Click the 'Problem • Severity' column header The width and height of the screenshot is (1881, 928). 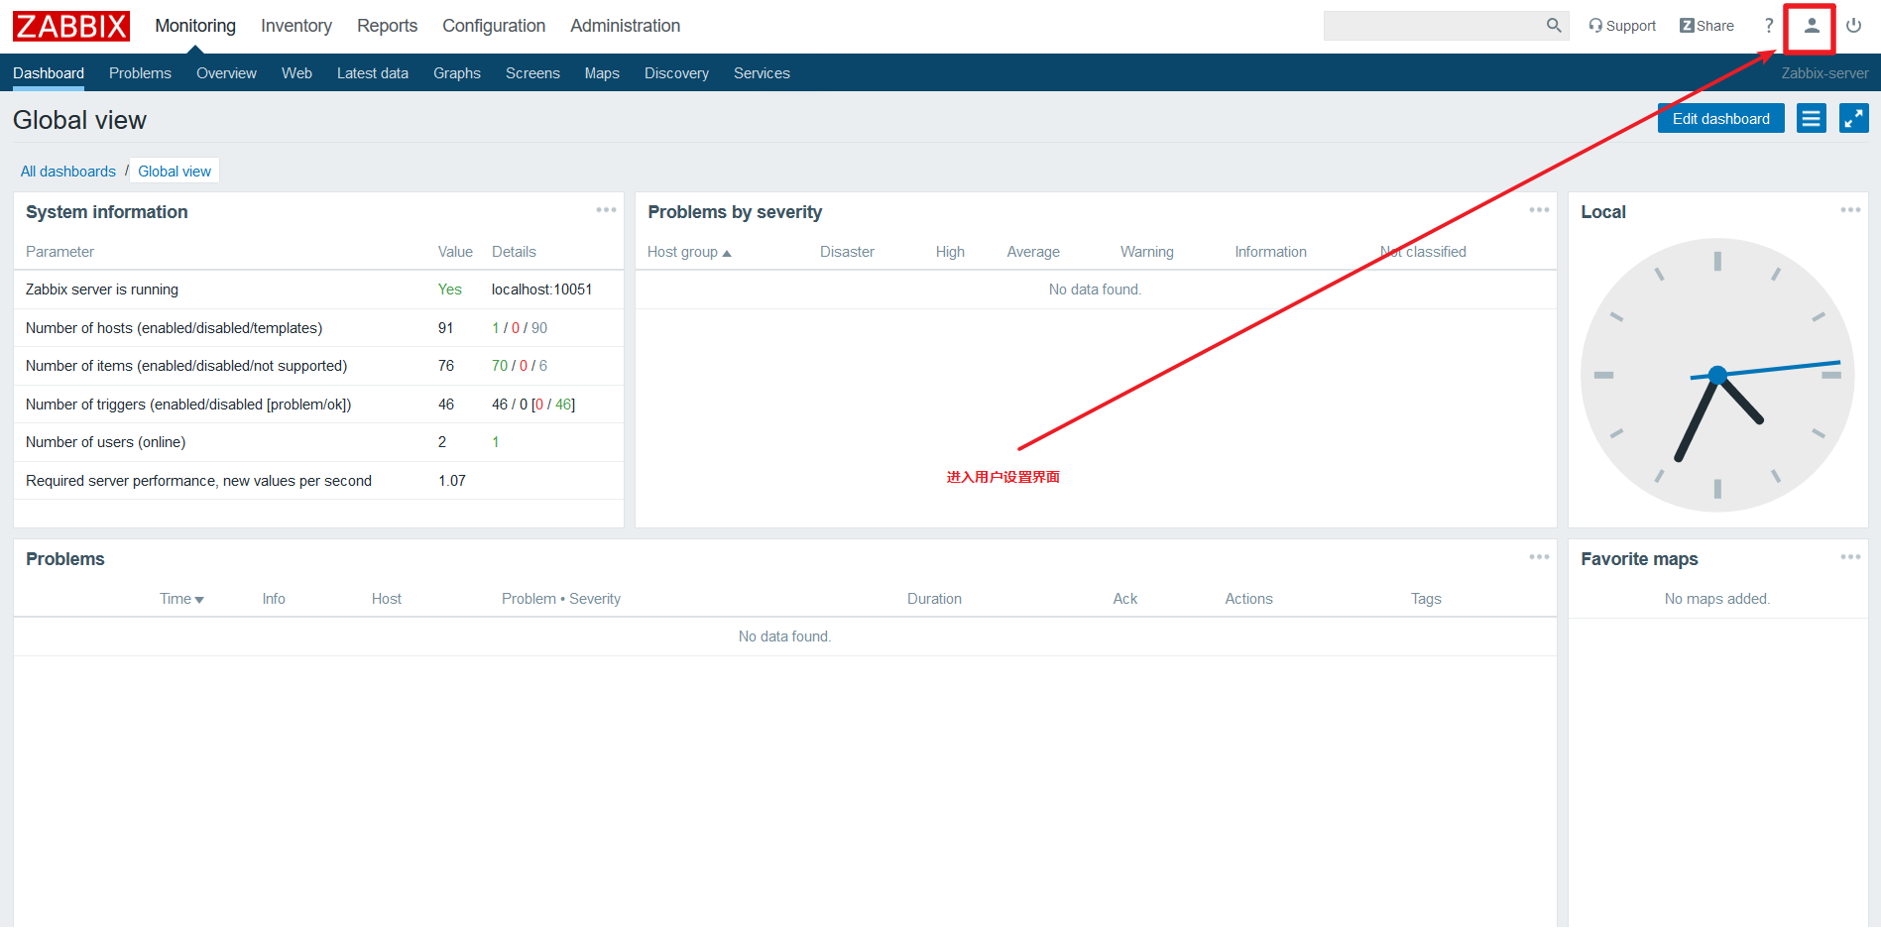[x=561, y=599]
